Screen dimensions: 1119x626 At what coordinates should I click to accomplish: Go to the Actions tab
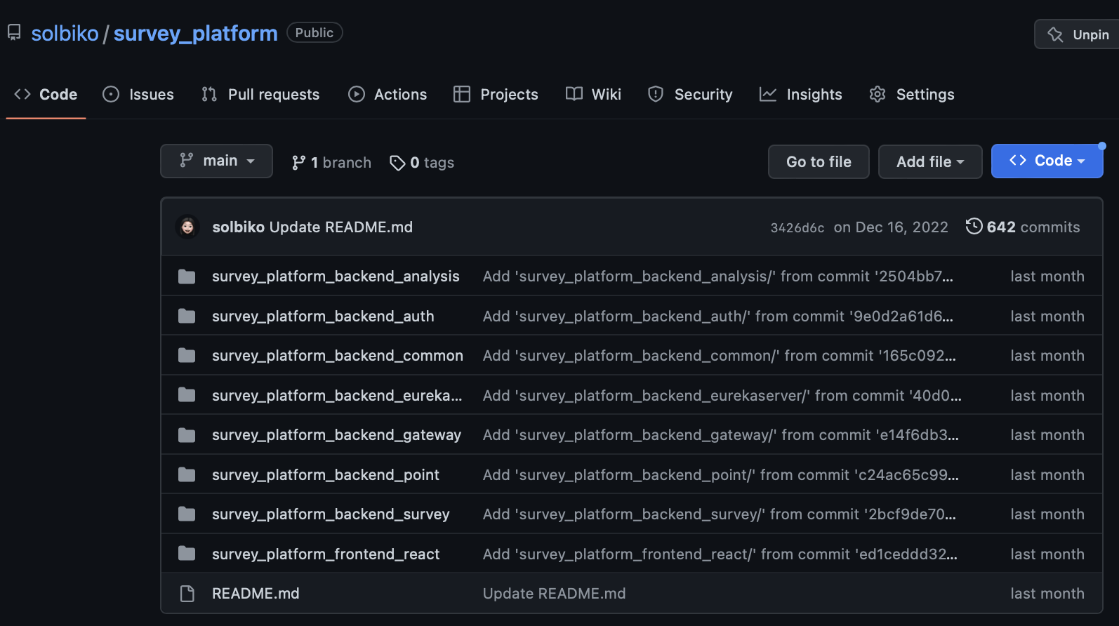388,94
